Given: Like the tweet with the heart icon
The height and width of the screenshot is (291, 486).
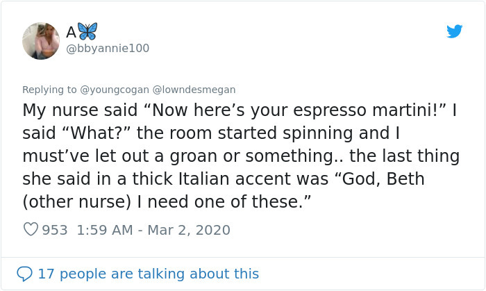Looking at the screenshot, I should click(x=31, y=230).
